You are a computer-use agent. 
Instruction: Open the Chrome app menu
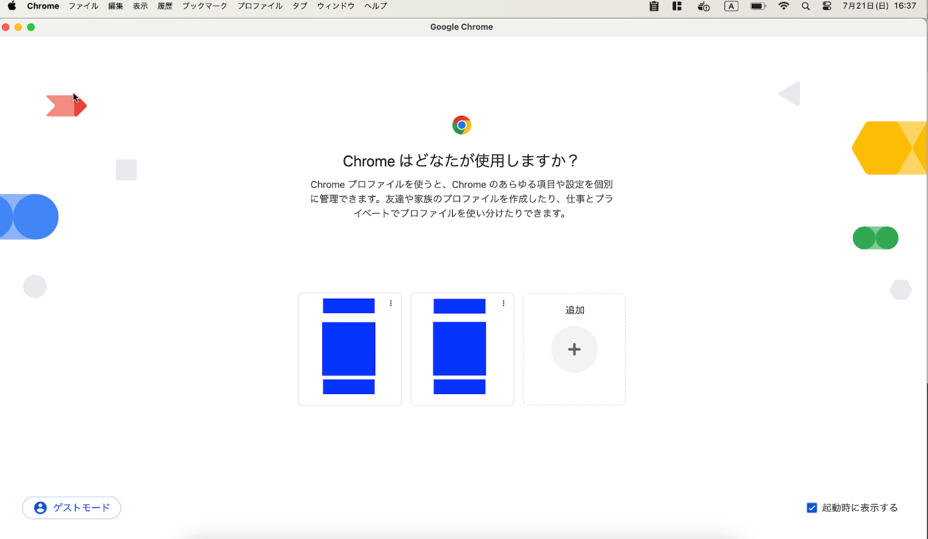43,6
